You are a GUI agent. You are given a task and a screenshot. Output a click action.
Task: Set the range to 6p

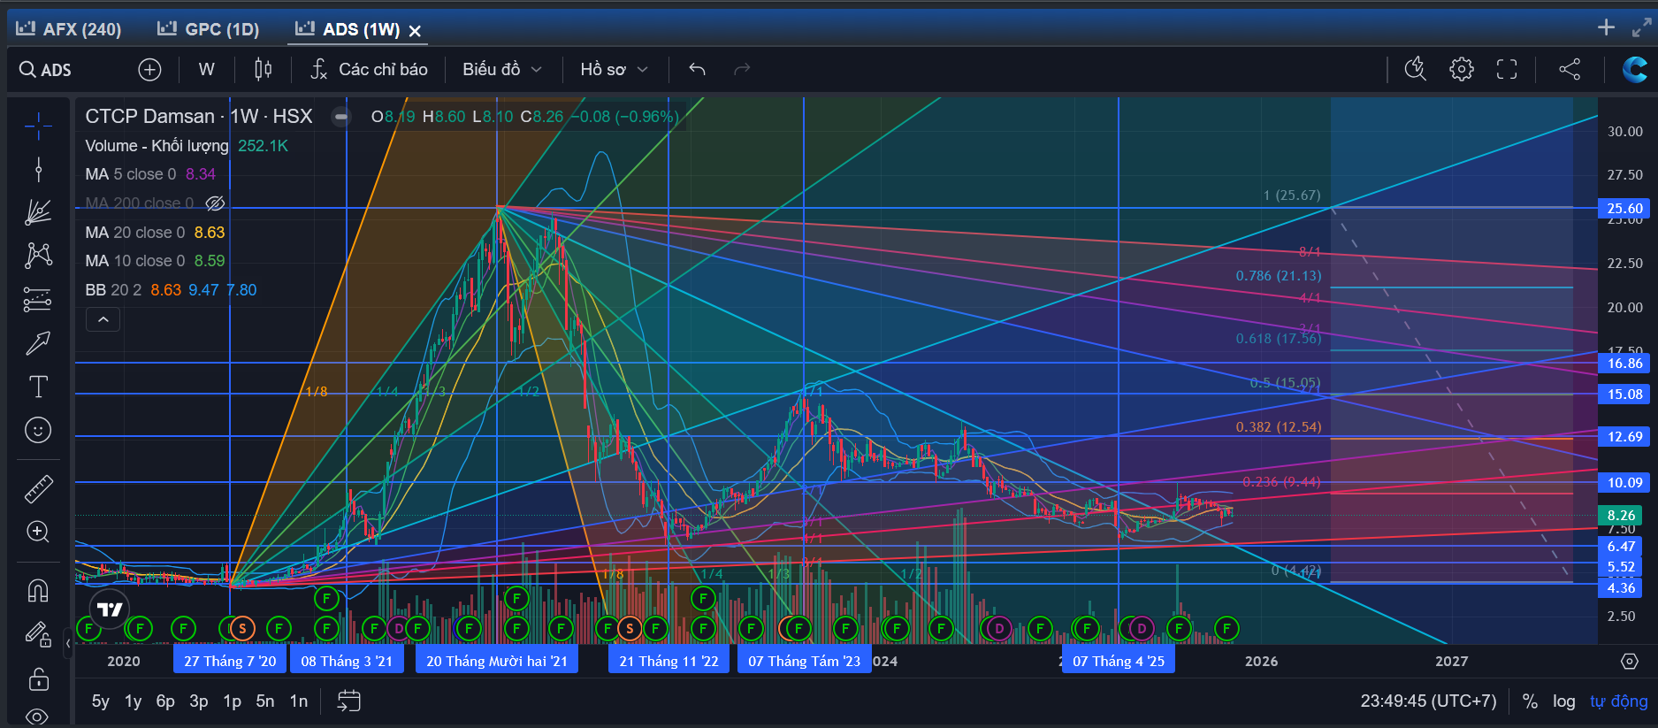[x=165, y=701]
